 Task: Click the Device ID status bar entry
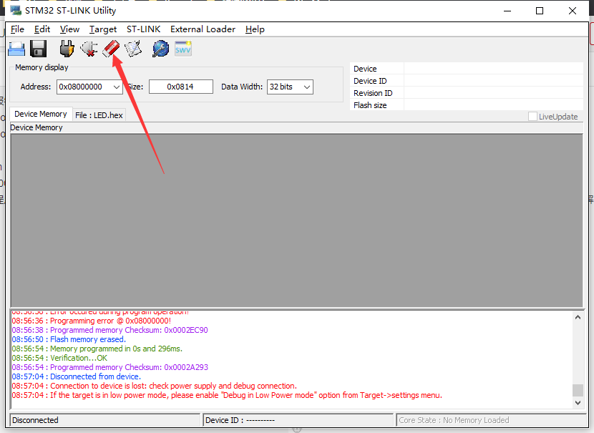[x=298, y=420]
